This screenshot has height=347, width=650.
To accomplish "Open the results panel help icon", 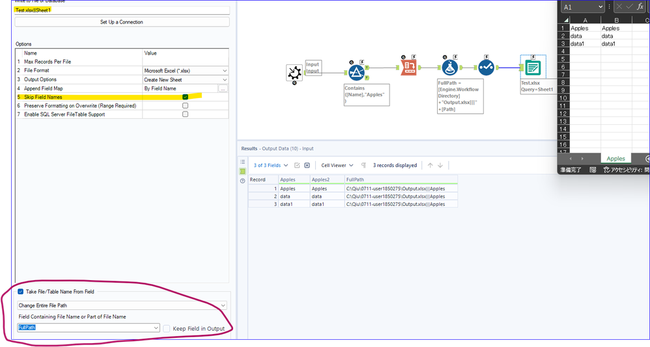I will pyautogui.click(x=242, y=181).
